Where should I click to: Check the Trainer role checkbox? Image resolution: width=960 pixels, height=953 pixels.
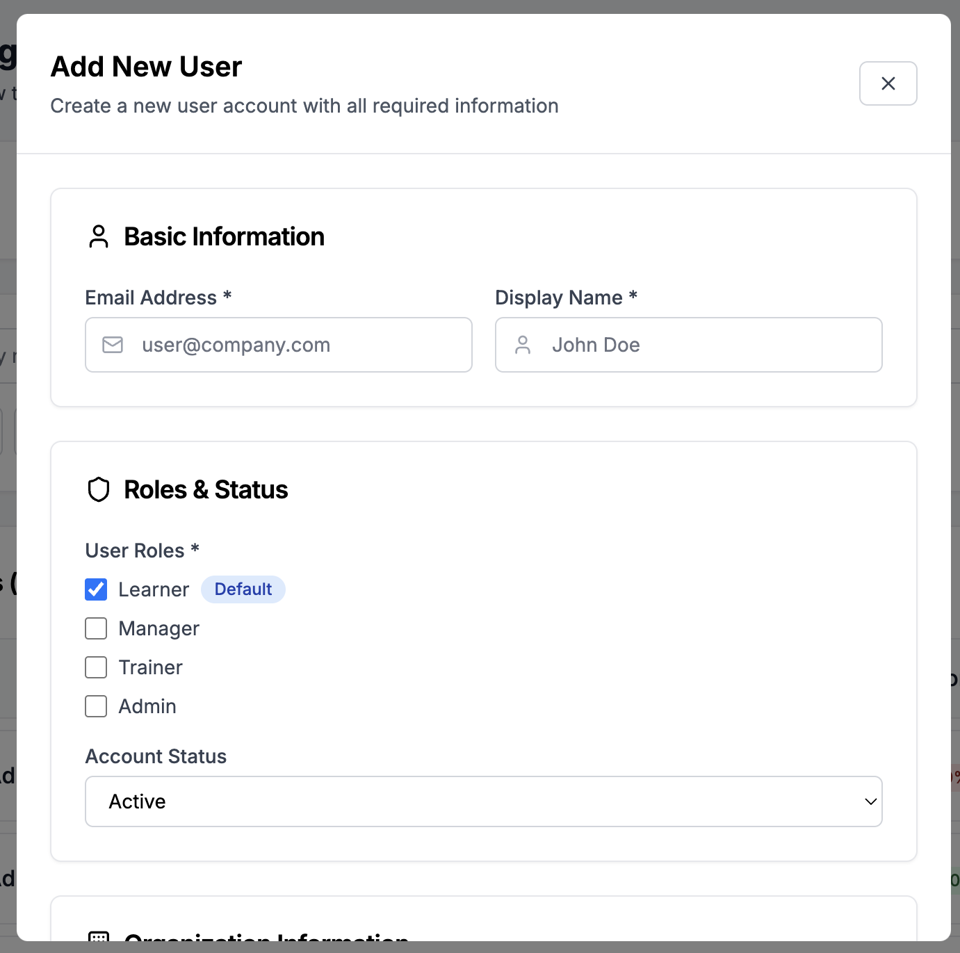pos(96,667)
